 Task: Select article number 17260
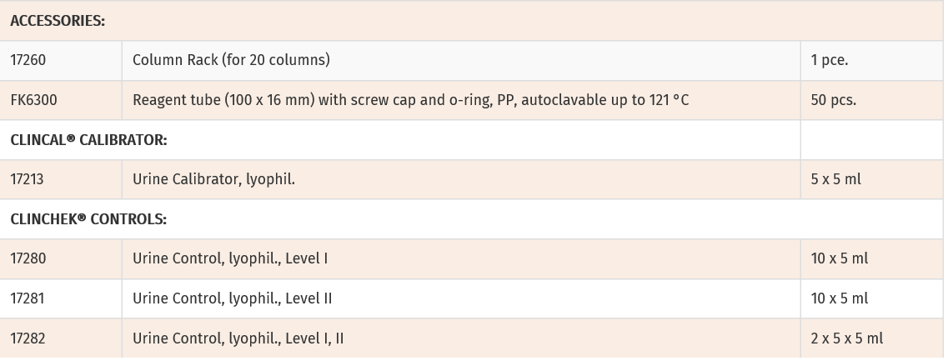tap(28, 60)
